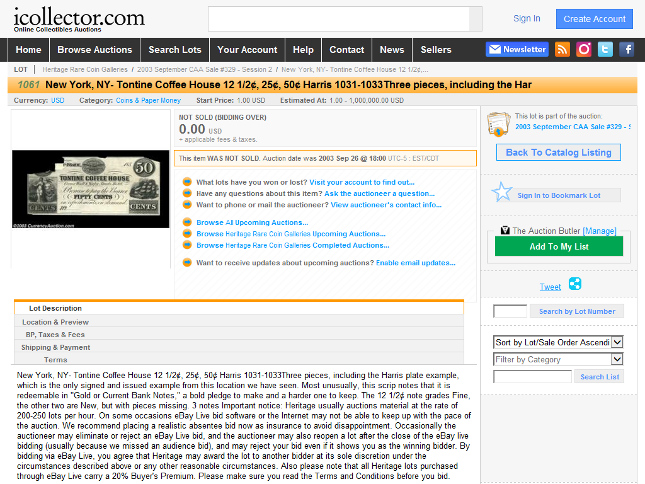Click the Search List button
The height and width of the screenshot is (484, 645).
click(600, 377)
